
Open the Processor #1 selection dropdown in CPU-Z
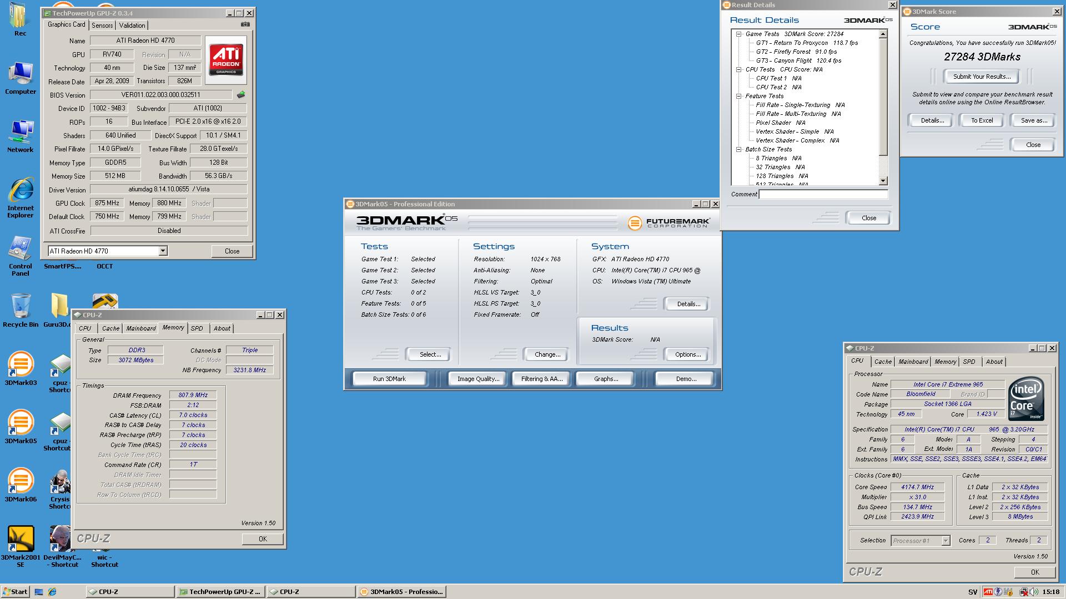[x=946, y=541]
